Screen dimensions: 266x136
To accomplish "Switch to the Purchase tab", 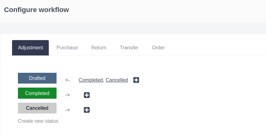I will pos(67,48).
